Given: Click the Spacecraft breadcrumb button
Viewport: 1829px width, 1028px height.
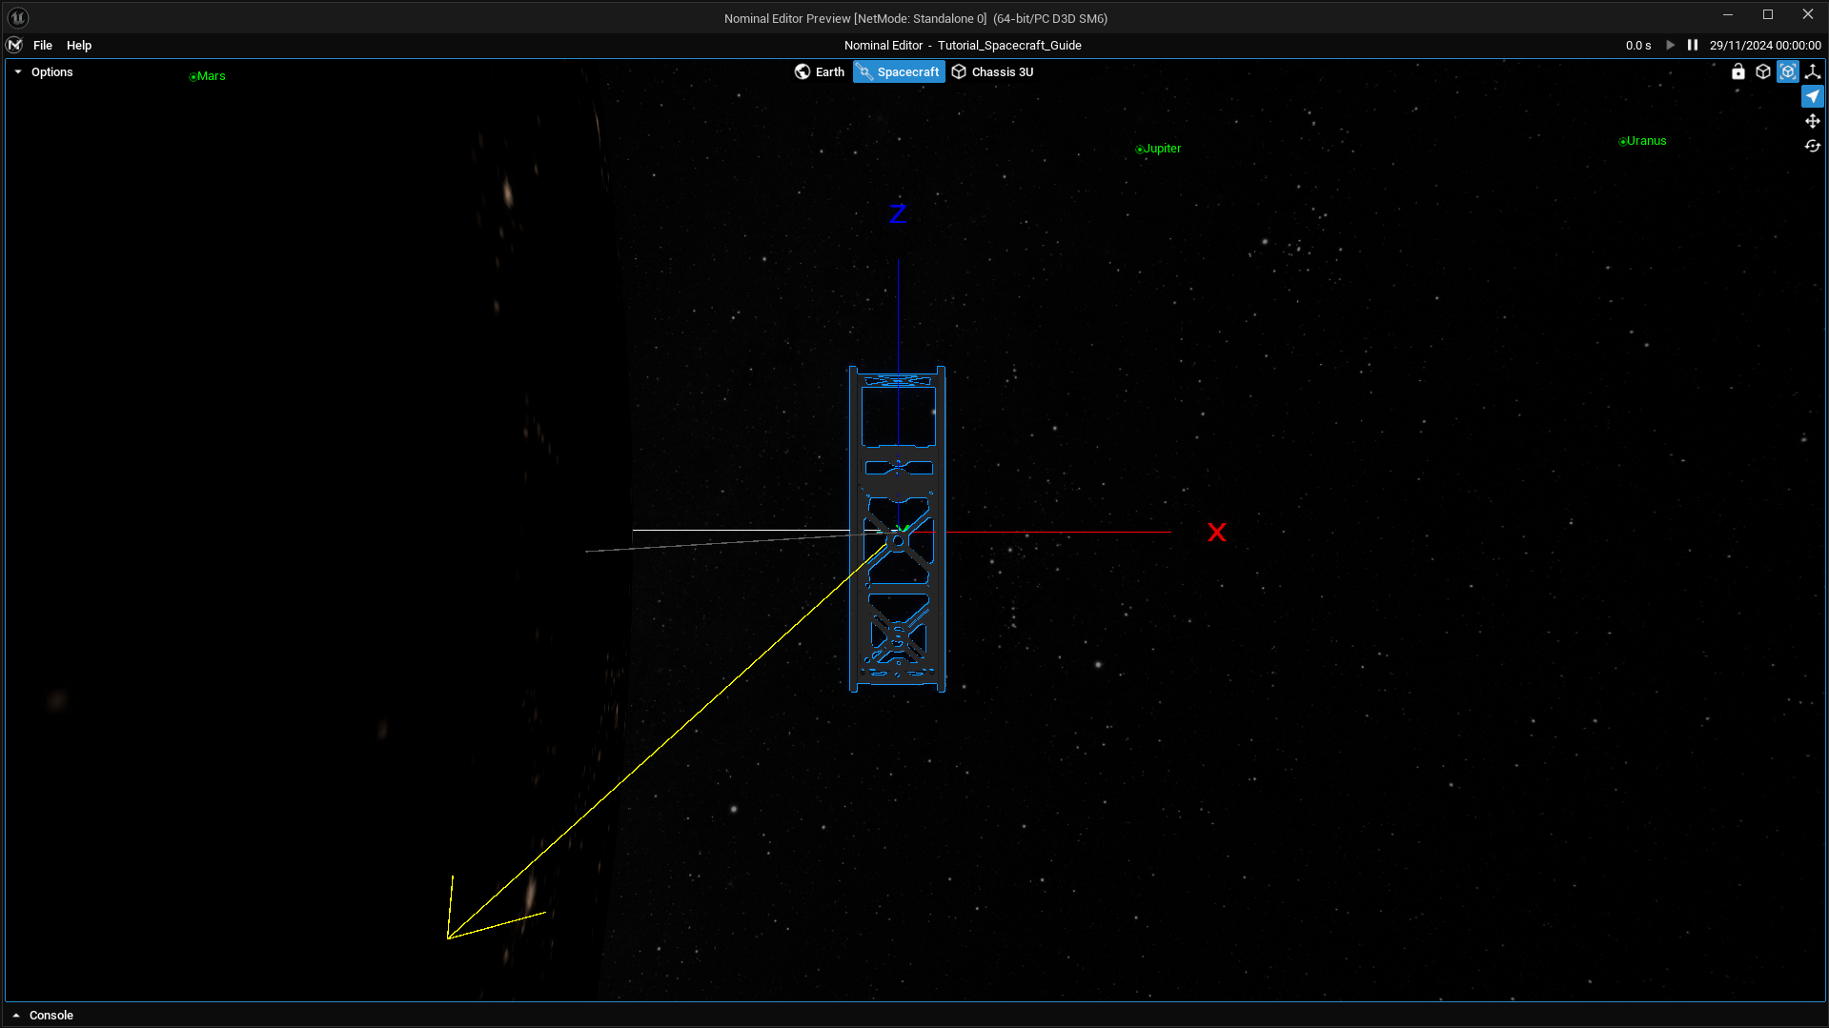Looking at the screenshot, I should (898, 71).
